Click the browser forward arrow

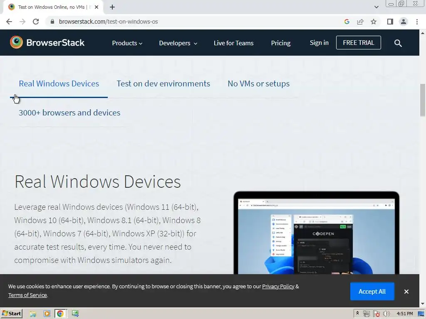pyautogui.click(x=22, y=22)
